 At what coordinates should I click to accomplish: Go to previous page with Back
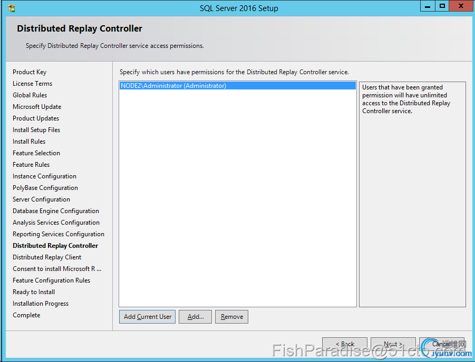click(345, 344)
